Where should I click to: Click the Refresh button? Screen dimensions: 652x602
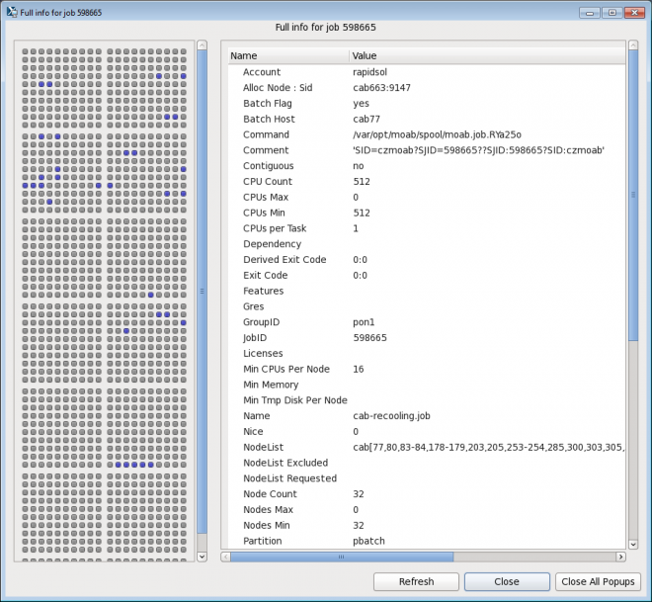tap(416, 581)
